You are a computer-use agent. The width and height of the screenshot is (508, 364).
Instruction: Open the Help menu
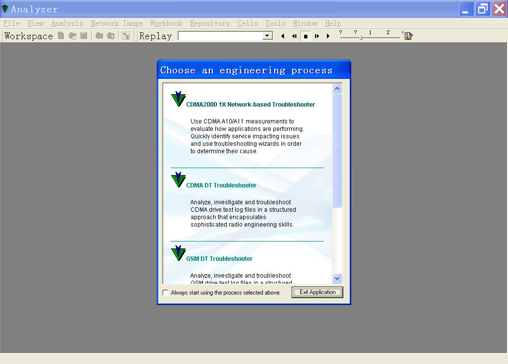click(333, 23)
